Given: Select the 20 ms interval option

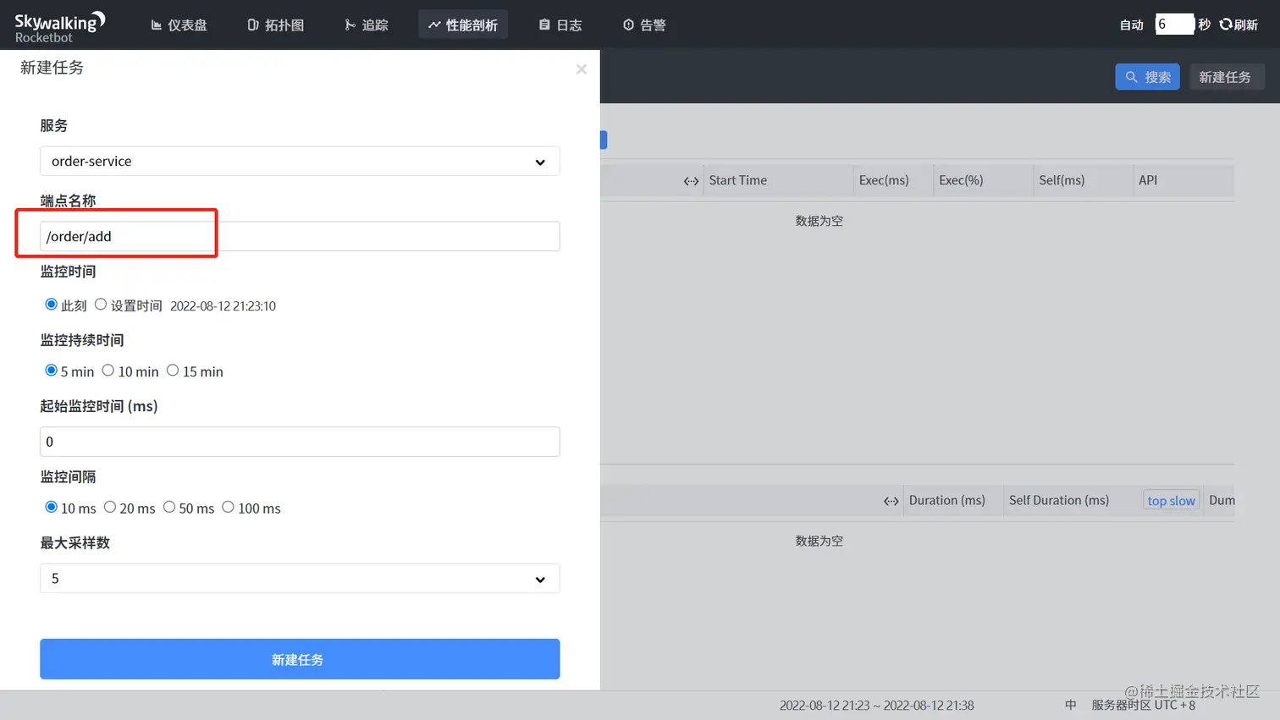Looking at the screenshot, I should 110,507.
